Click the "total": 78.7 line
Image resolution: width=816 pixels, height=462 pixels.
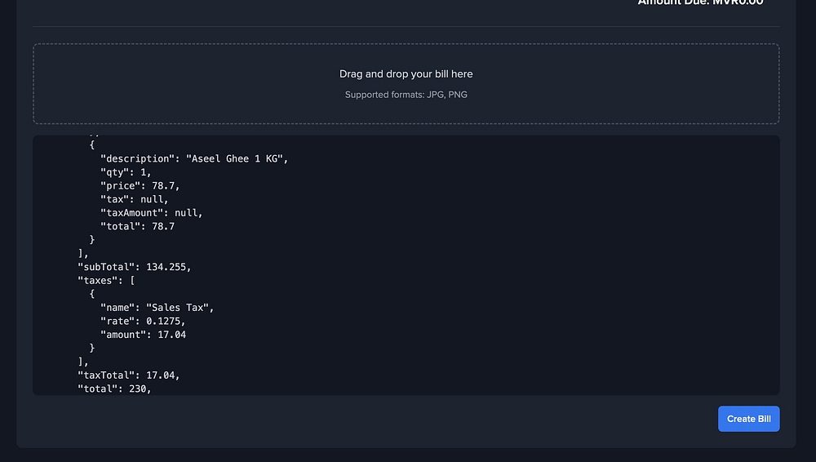coord(137,226)
